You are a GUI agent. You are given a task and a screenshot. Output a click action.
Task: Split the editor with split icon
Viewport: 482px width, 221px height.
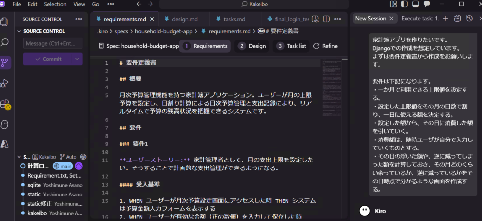326,19
